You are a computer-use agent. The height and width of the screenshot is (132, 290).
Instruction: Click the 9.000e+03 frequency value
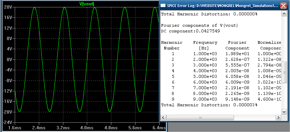coord(205,99)
